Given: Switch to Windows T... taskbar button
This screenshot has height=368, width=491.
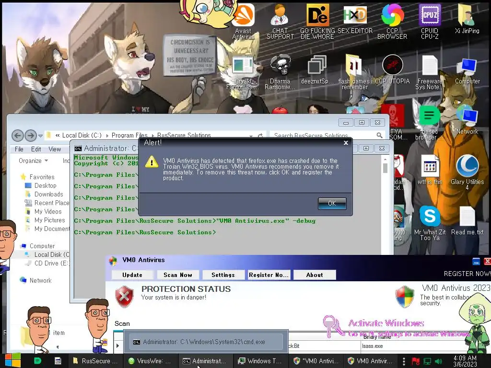Looking at the screenshot, I should pyautogui.click(x=260, y=361).
